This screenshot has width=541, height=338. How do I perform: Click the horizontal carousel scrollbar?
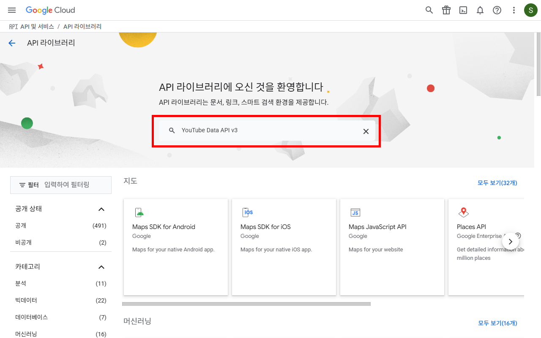coord(246,304)
